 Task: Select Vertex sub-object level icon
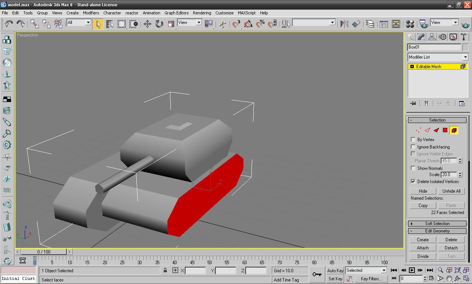tap(419, 130)
